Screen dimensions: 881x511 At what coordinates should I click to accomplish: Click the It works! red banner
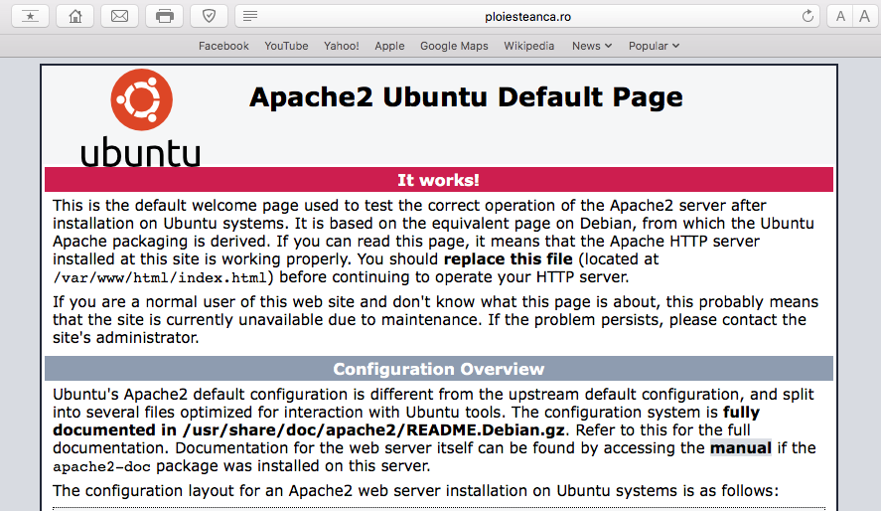click(x=439, y=180)
